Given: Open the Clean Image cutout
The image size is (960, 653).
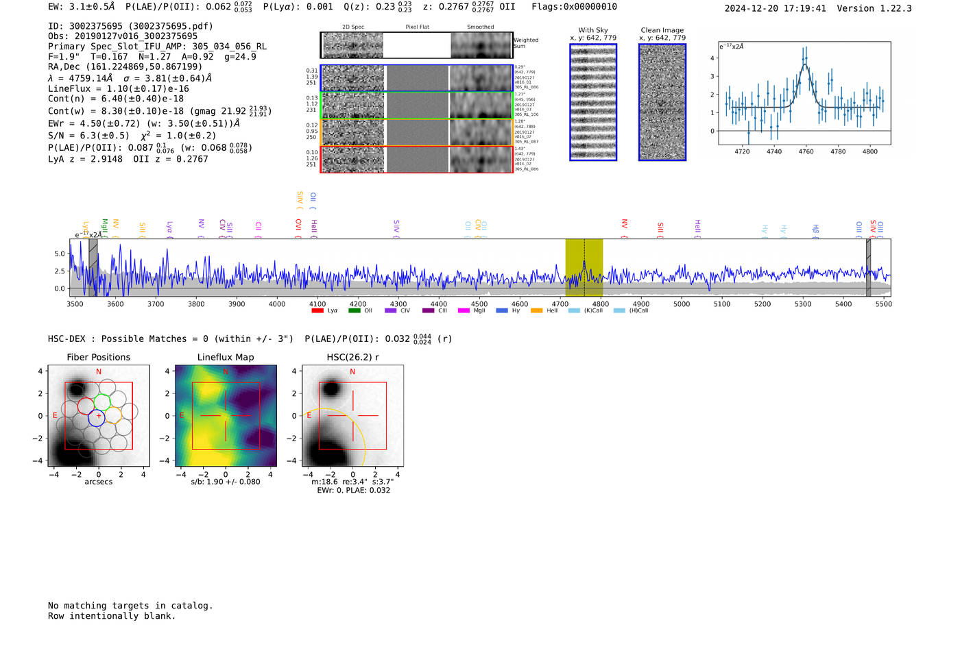Looking at the screenshot, I should coord(662,102).
